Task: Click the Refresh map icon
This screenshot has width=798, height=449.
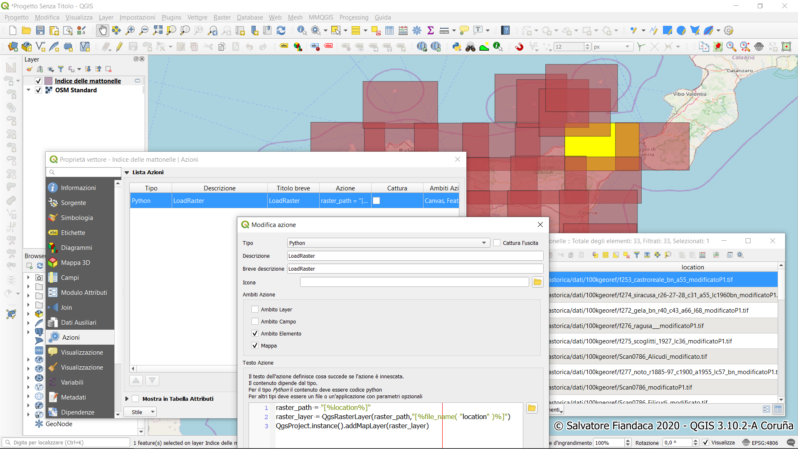Action: [x=281, y=30]
